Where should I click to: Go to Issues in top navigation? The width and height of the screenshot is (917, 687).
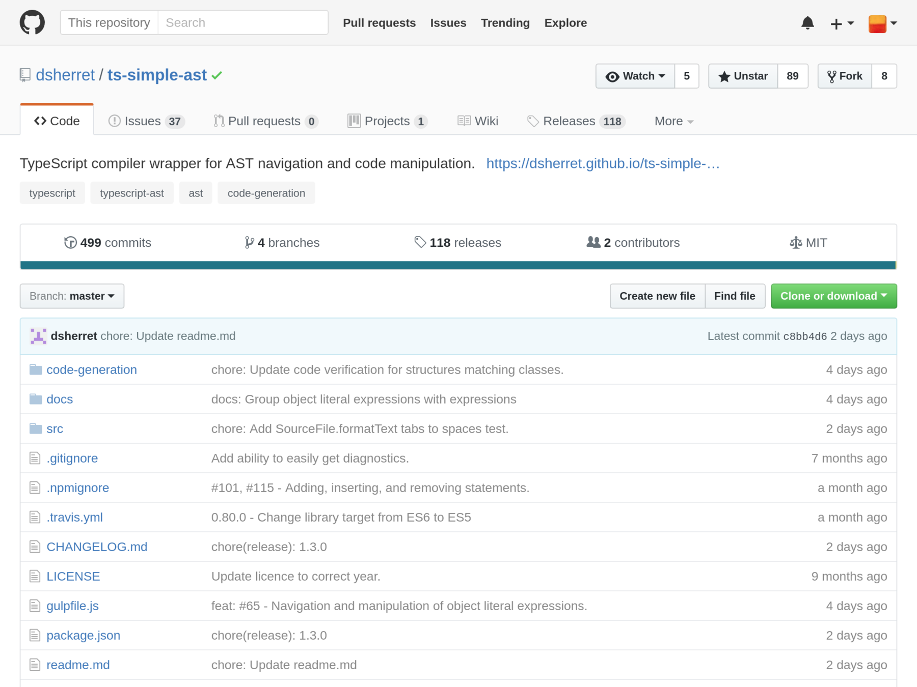[x=448, y=23]
